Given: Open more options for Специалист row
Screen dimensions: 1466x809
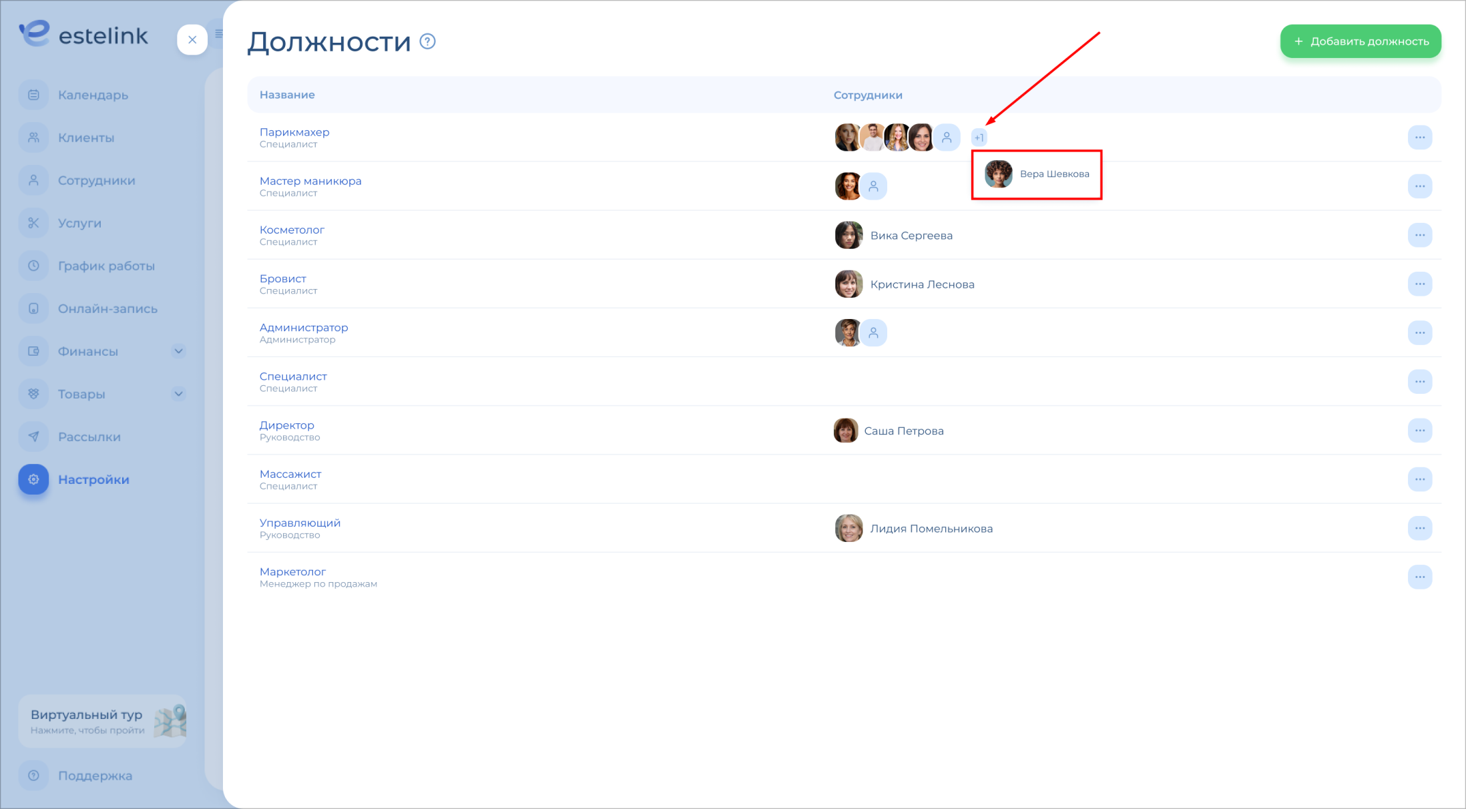Looking at the screenshot, I should coord(1420,382).
